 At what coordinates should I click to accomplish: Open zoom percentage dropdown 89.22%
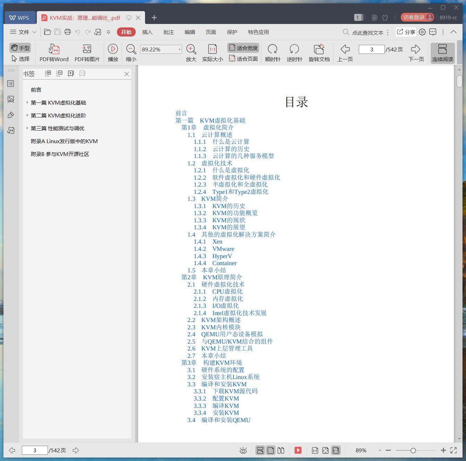tap(179, 49)
